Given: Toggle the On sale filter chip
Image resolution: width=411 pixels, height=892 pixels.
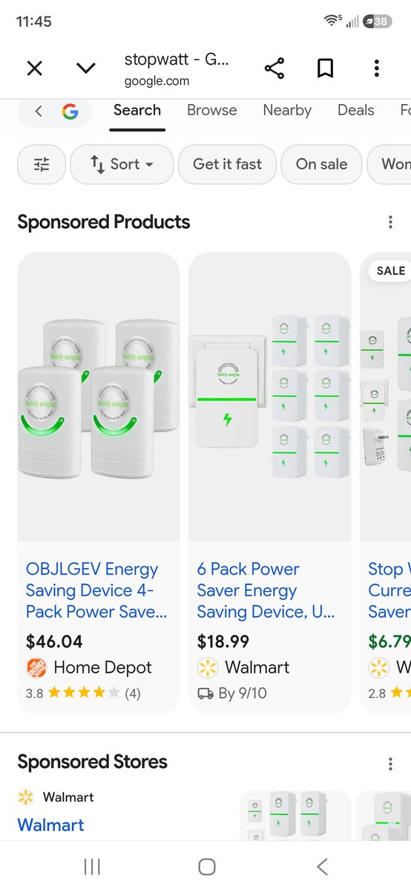Looking at the screenshot, I should [x=321, y=164].
